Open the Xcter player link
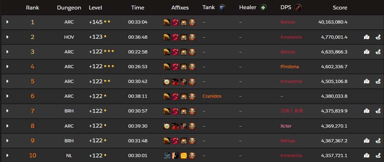This screenshot has height=162, width=384. pos(286,125)
